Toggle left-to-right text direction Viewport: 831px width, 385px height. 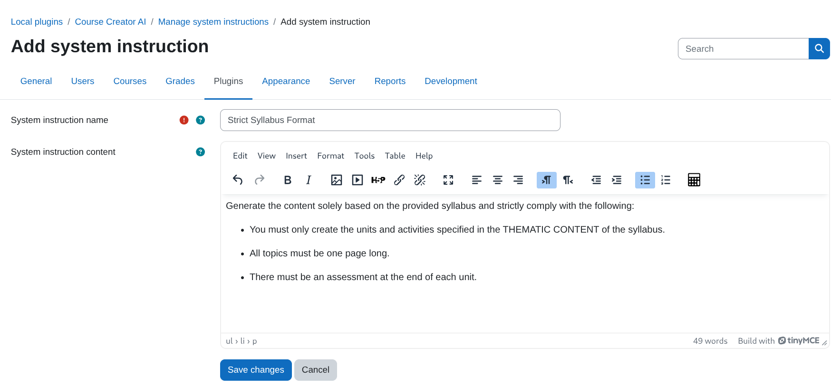[547, 180]
